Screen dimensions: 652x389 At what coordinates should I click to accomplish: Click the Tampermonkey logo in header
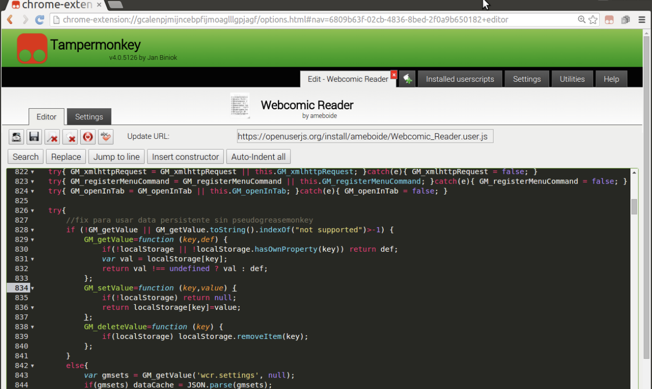click(32, 49)
